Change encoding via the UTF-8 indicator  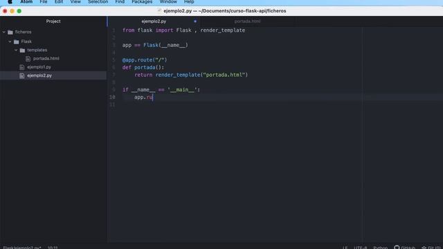pos(361,248)
